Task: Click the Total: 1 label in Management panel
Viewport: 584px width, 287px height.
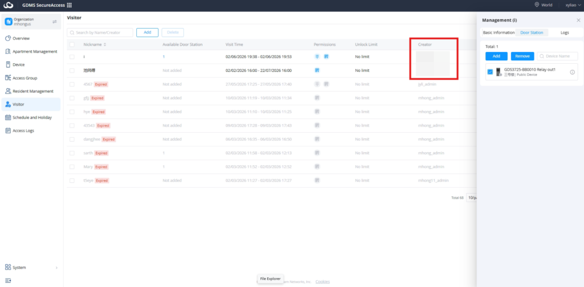Action: pos(492,47)
